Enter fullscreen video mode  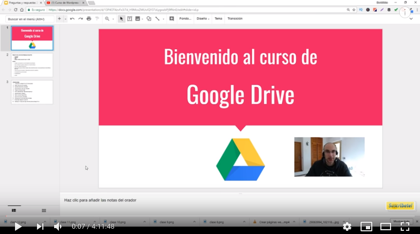coord(405,227)
